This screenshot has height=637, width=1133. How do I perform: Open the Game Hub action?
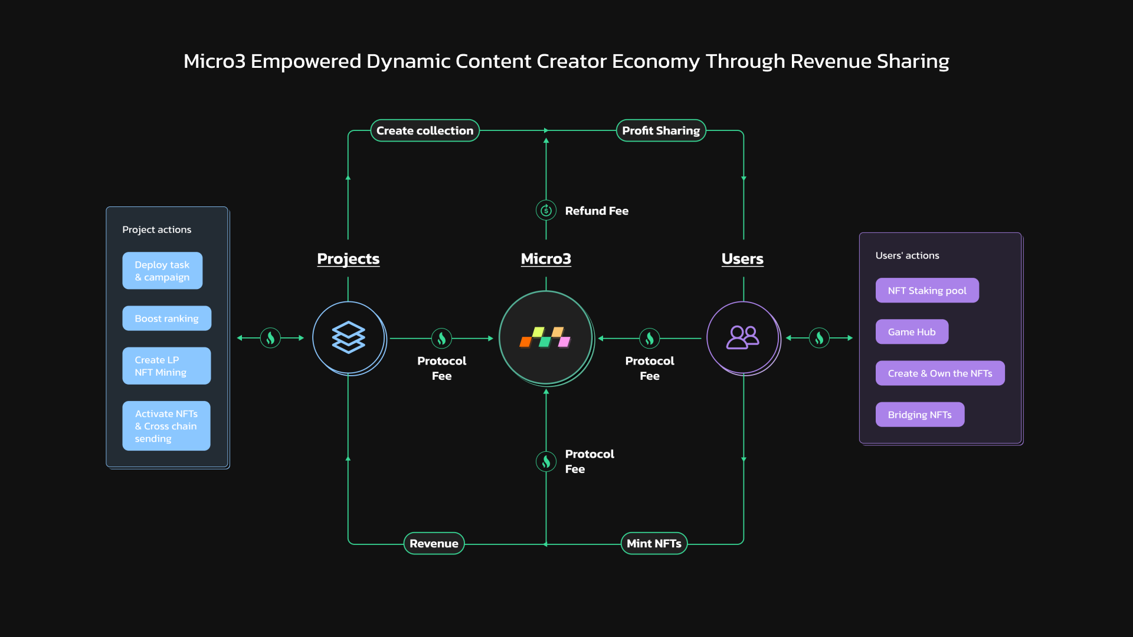(x=912, y=331)
